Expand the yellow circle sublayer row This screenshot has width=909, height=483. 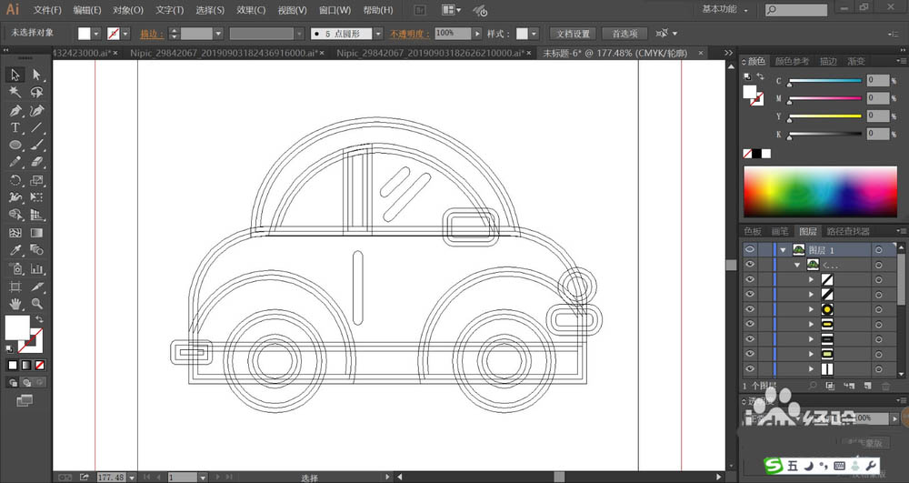coord(811,309)
